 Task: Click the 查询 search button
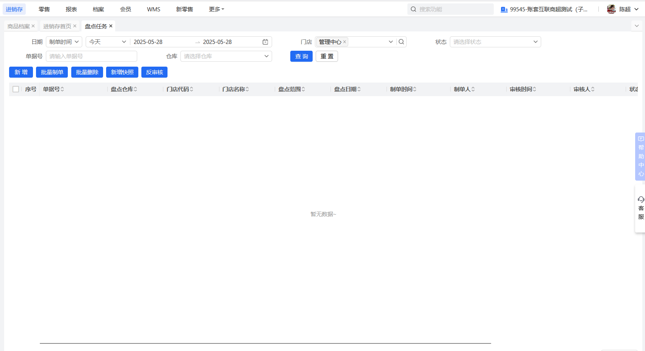point(301,56)
